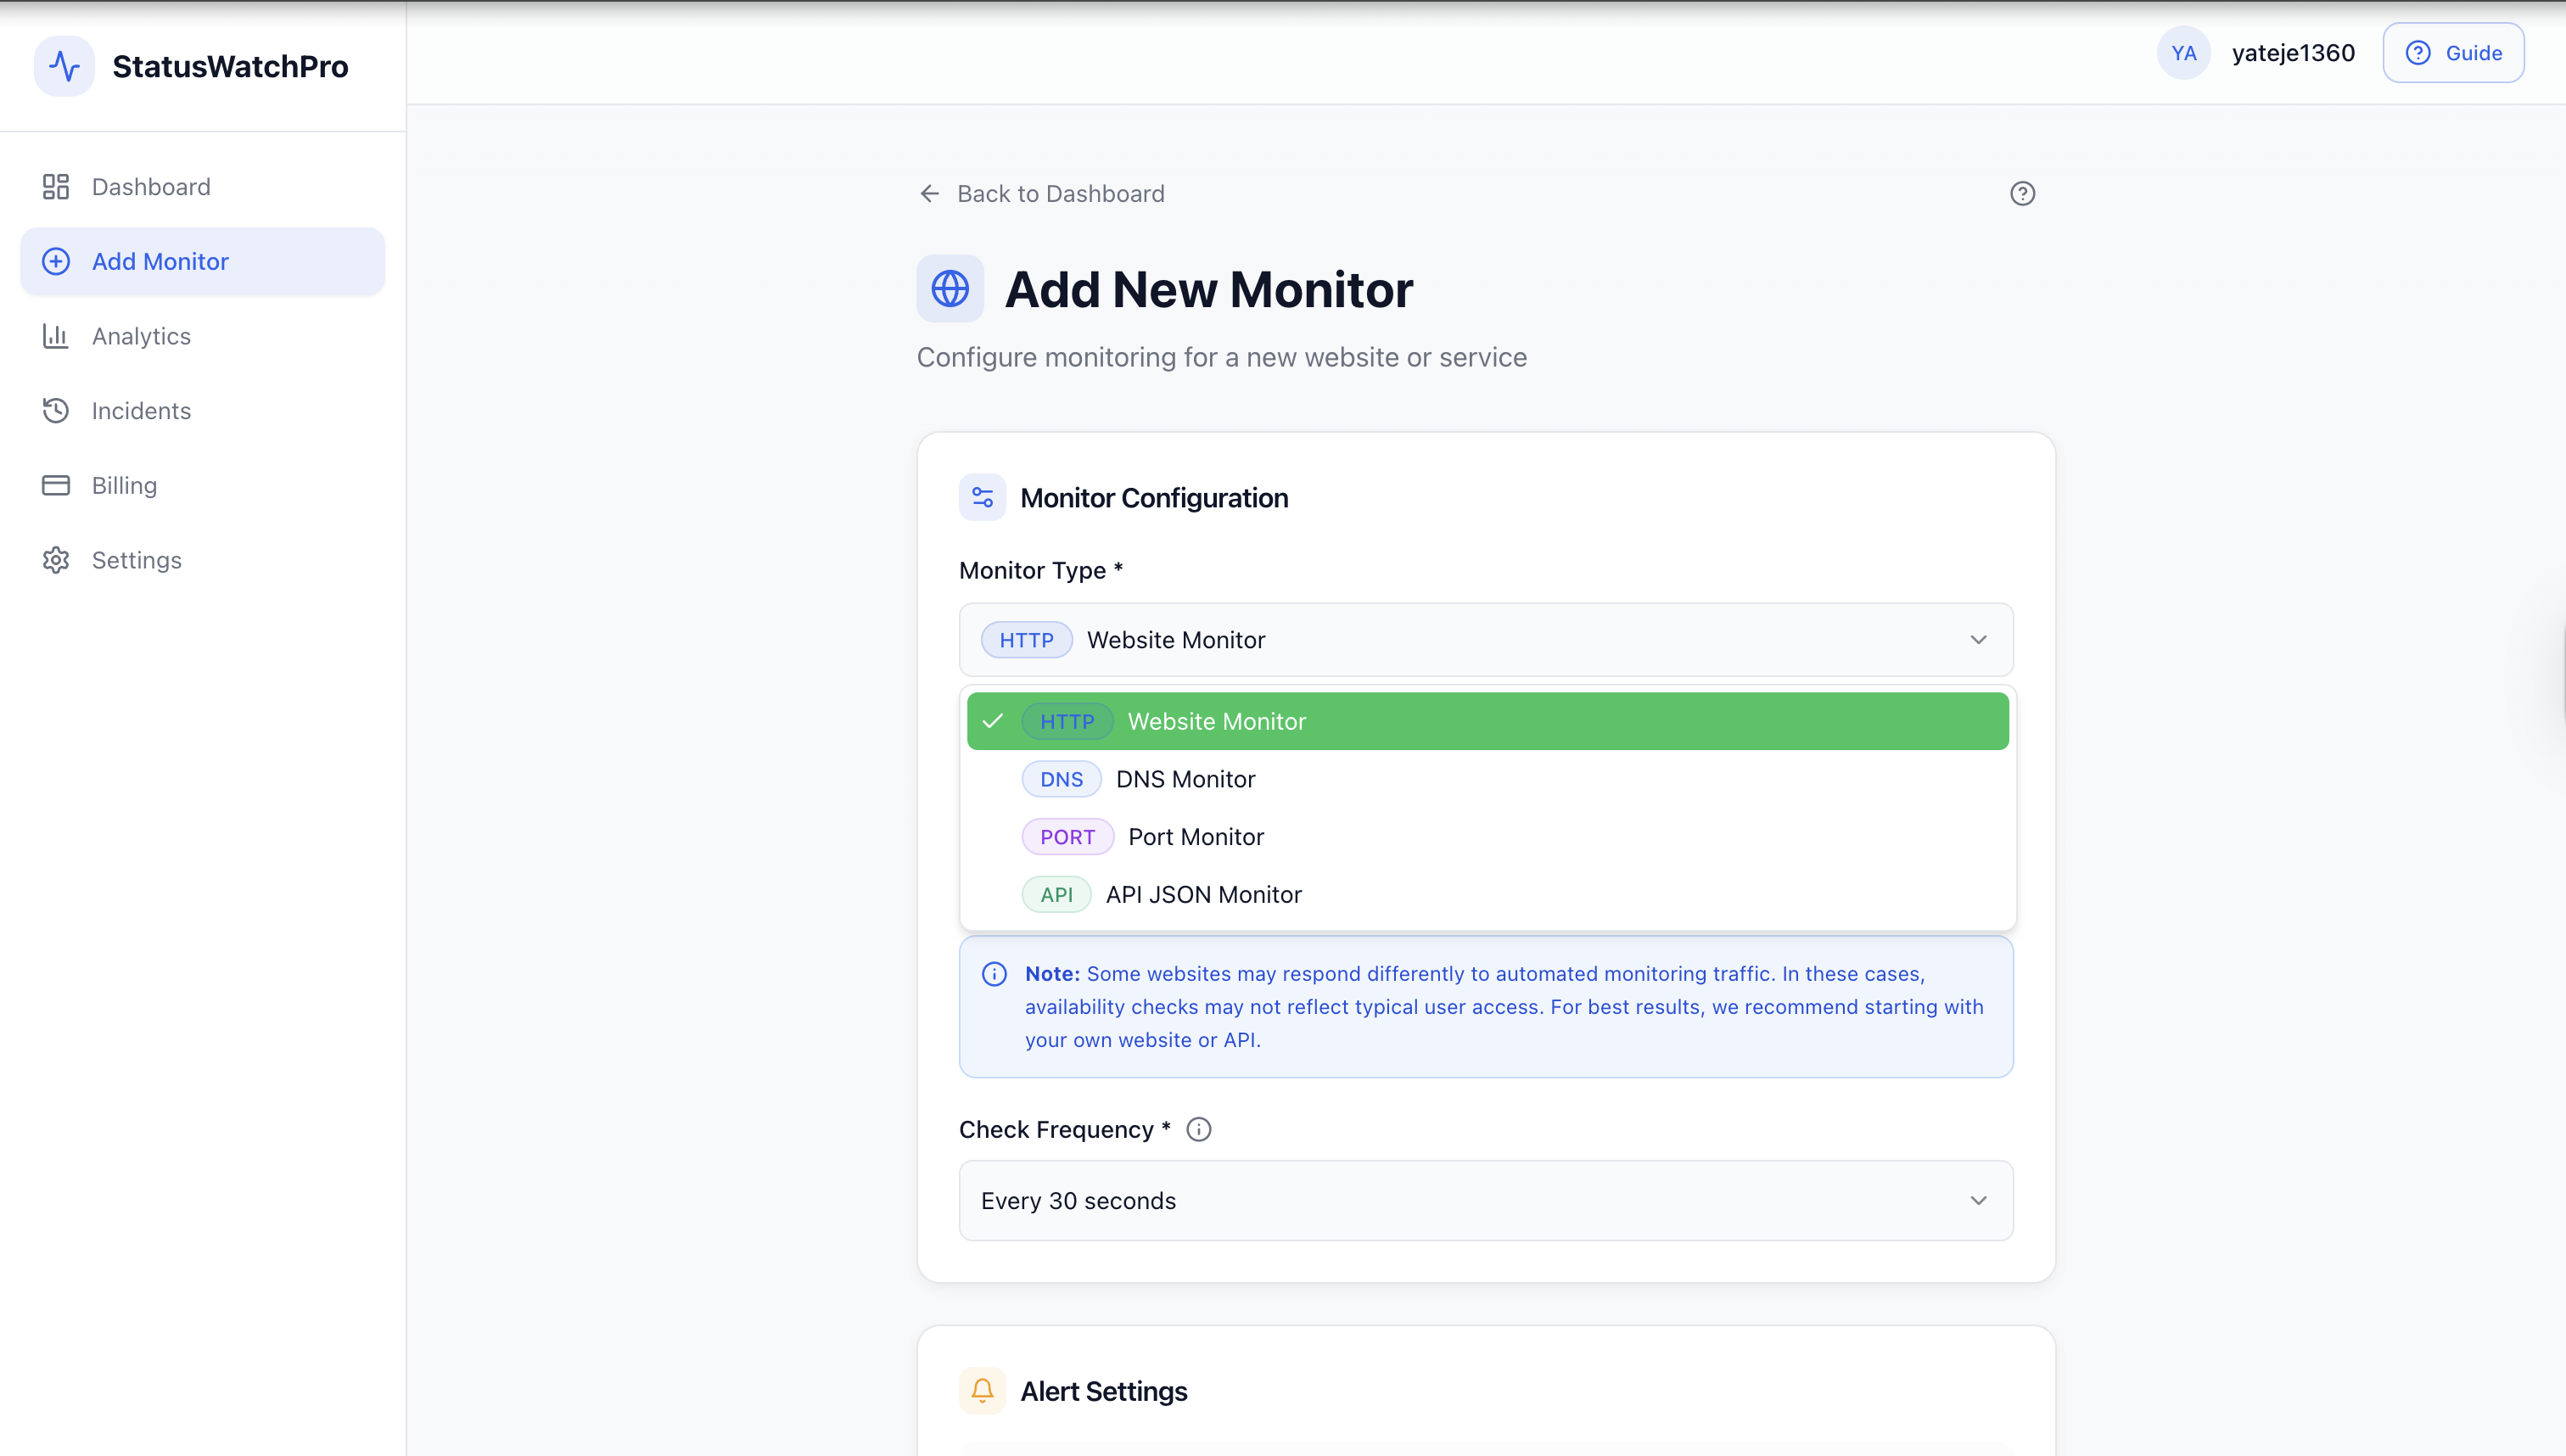Open Settings from the sidebar
Screen dimensions: 2566x1456
[136, 560]
